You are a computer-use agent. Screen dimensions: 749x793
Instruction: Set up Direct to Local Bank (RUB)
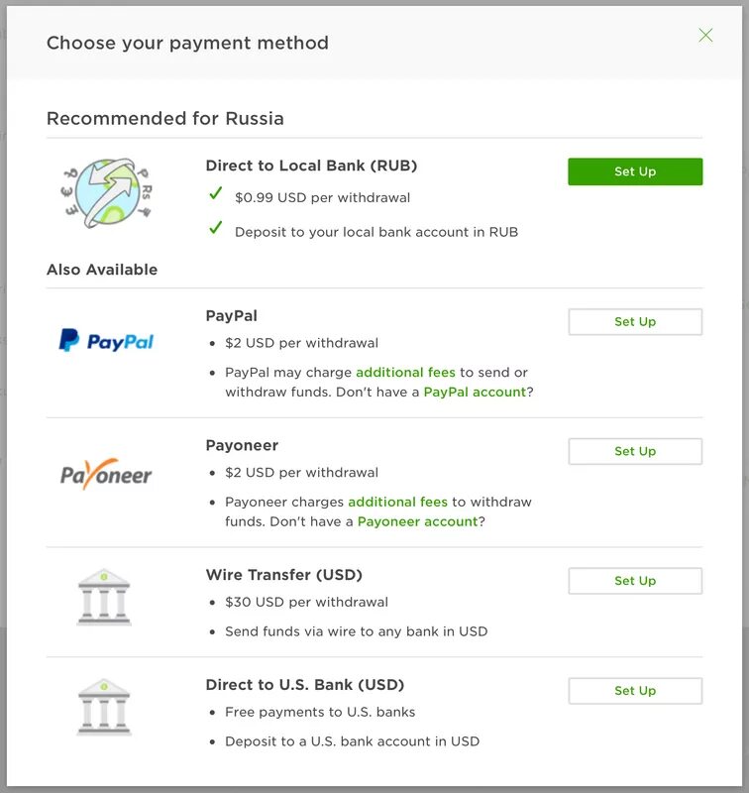click(634, 171)
